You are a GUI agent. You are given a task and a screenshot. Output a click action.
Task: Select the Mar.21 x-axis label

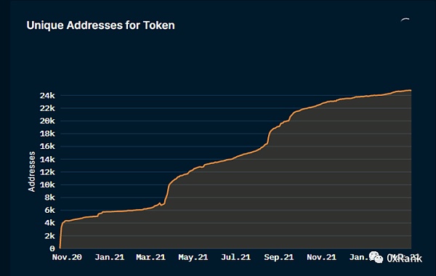coord(150,257)
